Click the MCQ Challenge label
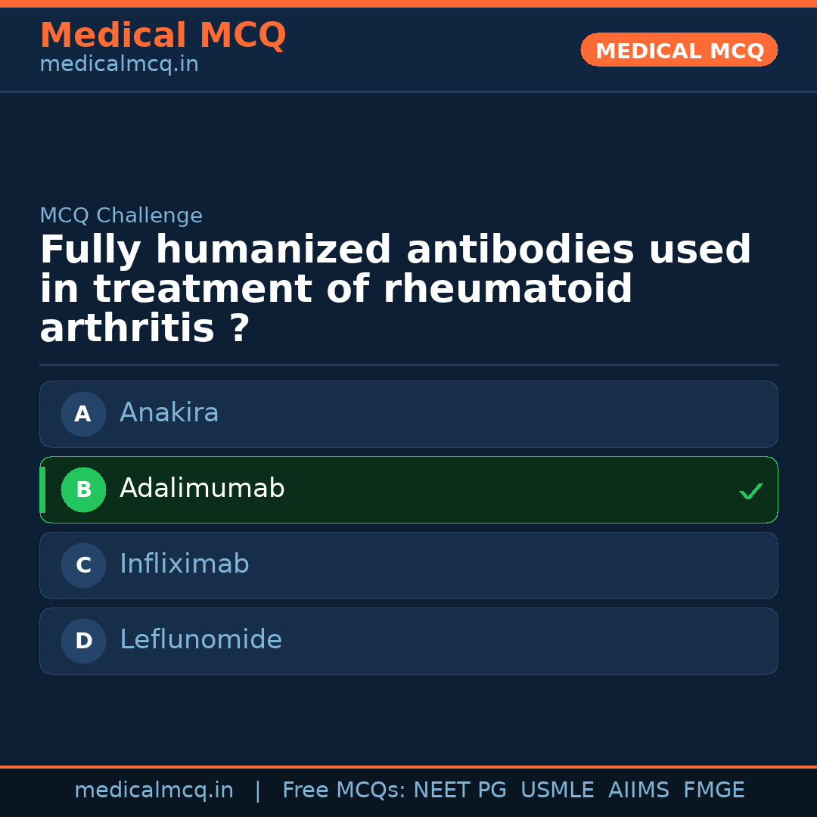This screenshot has width=817, height=817. pos(121,216)
